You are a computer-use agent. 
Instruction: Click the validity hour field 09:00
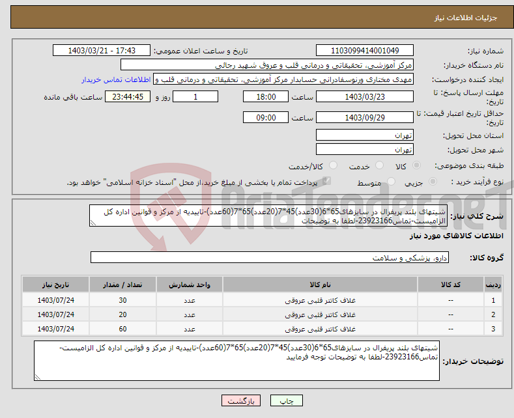(266, 117)
